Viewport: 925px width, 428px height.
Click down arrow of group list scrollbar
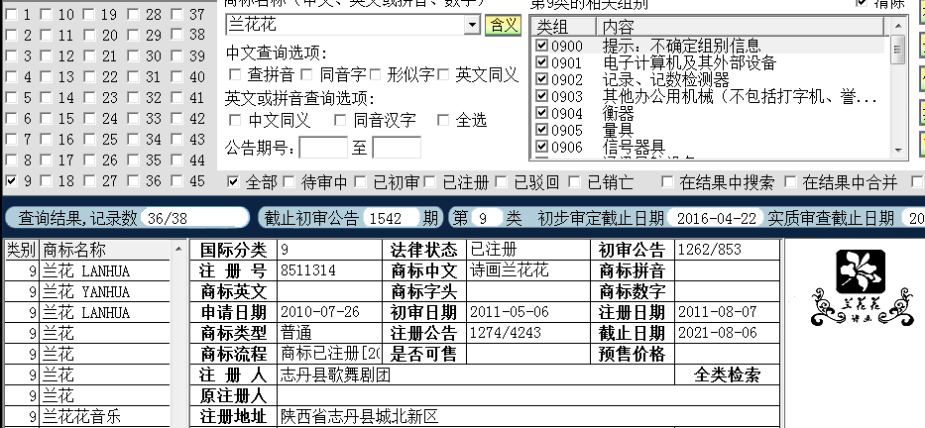click(x=898, y=151)
